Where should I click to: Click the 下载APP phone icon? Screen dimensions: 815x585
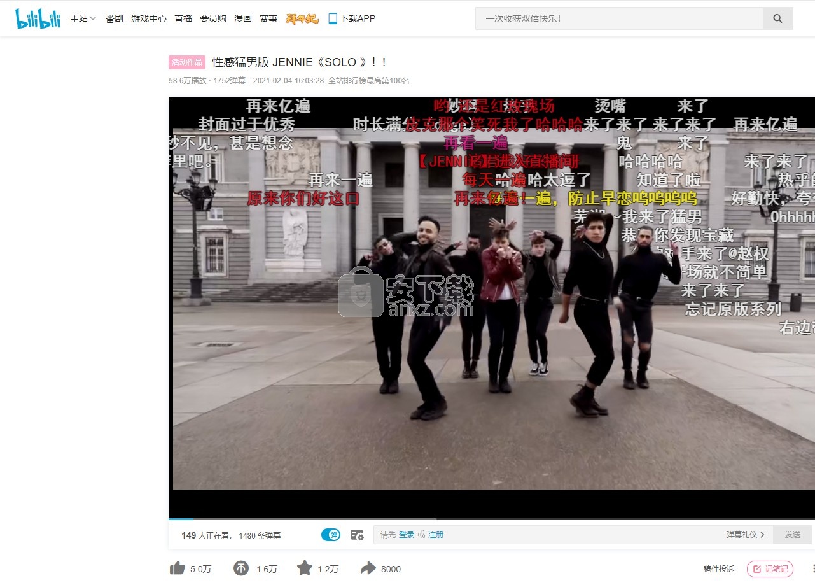coord(333,18)
